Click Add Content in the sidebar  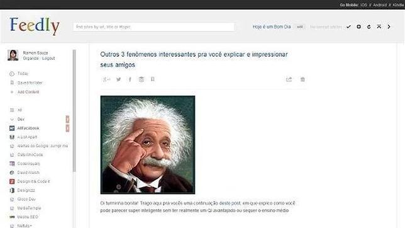pos(28,92)
